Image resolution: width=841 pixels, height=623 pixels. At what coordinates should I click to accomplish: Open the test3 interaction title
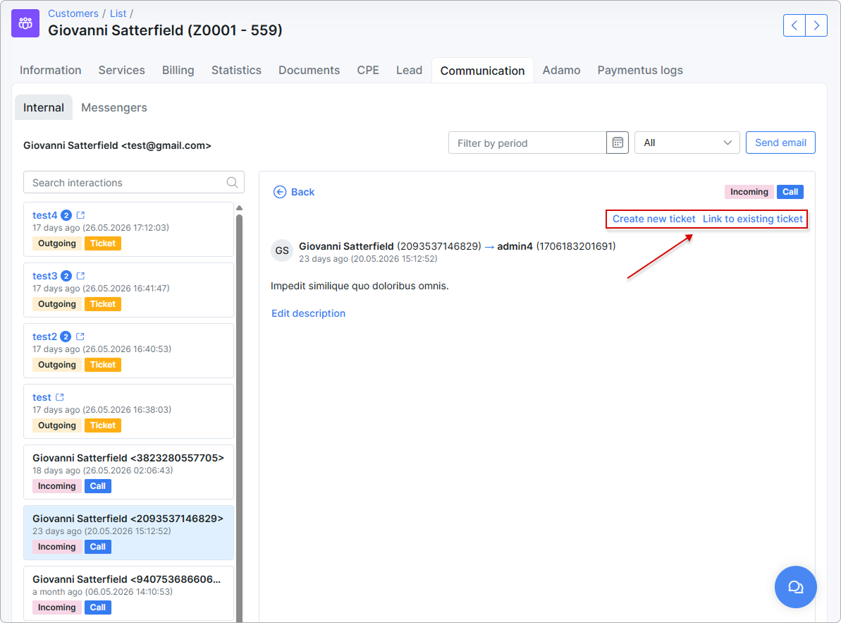point(44,276)
